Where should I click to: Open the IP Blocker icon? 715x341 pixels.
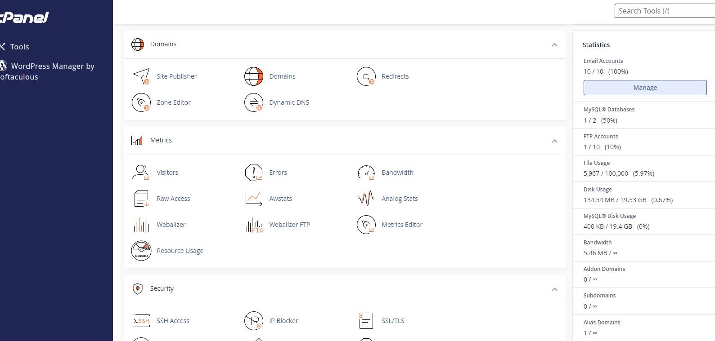(254, 321)
